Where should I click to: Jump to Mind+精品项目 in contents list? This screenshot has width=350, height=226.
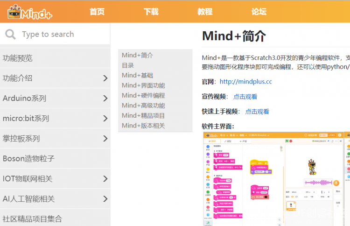pyautogui.click(x=143, y=115)
